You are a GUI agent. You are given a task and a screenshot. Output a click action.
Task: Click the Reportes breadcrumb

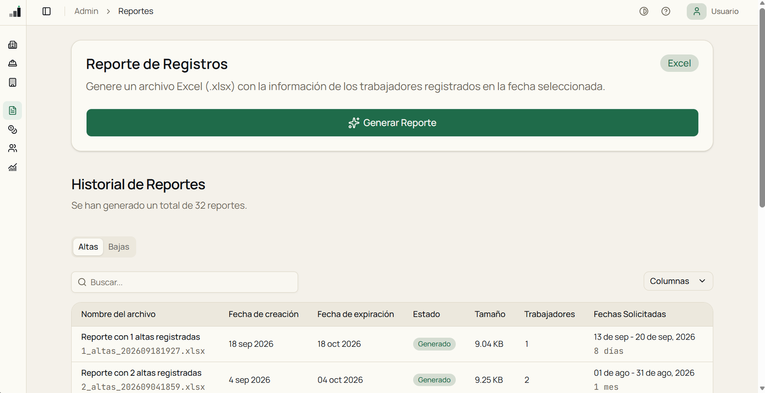[x=136, y=11]
